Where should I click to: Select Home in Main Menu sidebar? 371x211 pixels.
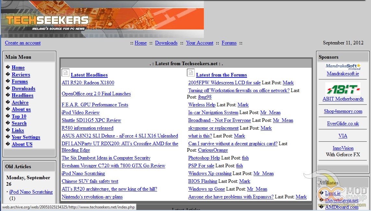18,67
